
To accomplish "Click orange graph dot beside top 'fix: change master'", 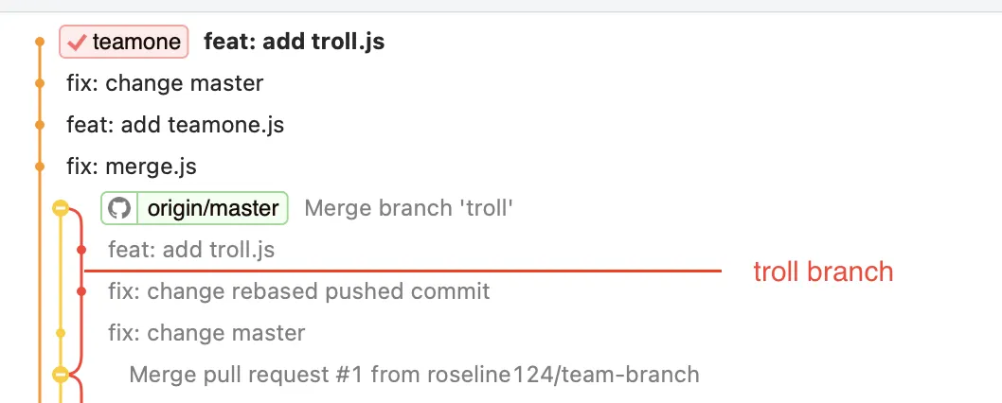I will pos(40,83).
